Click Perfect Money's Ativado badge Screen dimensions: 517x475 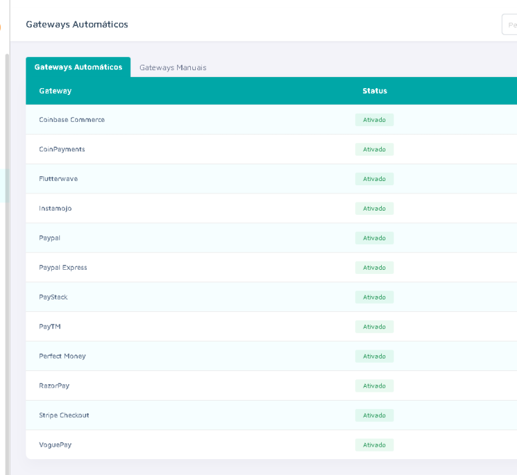click(374, 357)
